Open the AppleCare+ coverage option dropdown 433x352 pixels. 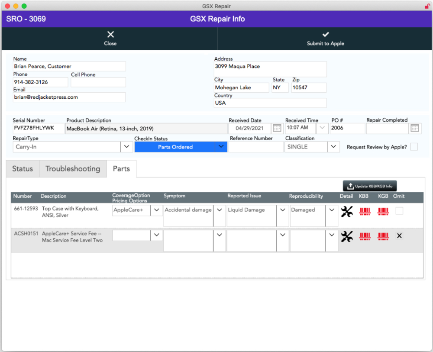156,210
